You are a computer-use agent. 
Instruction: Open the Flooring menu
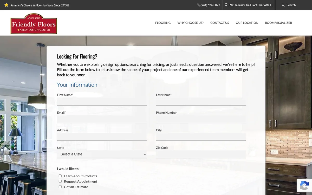pyautogui.click(x=163, y=23)
